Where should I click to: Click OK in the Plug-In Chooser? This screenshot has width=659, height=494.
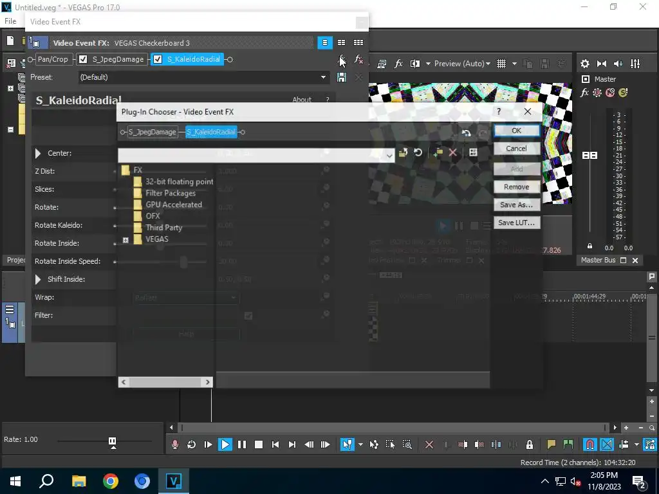[x=517, y=131]
